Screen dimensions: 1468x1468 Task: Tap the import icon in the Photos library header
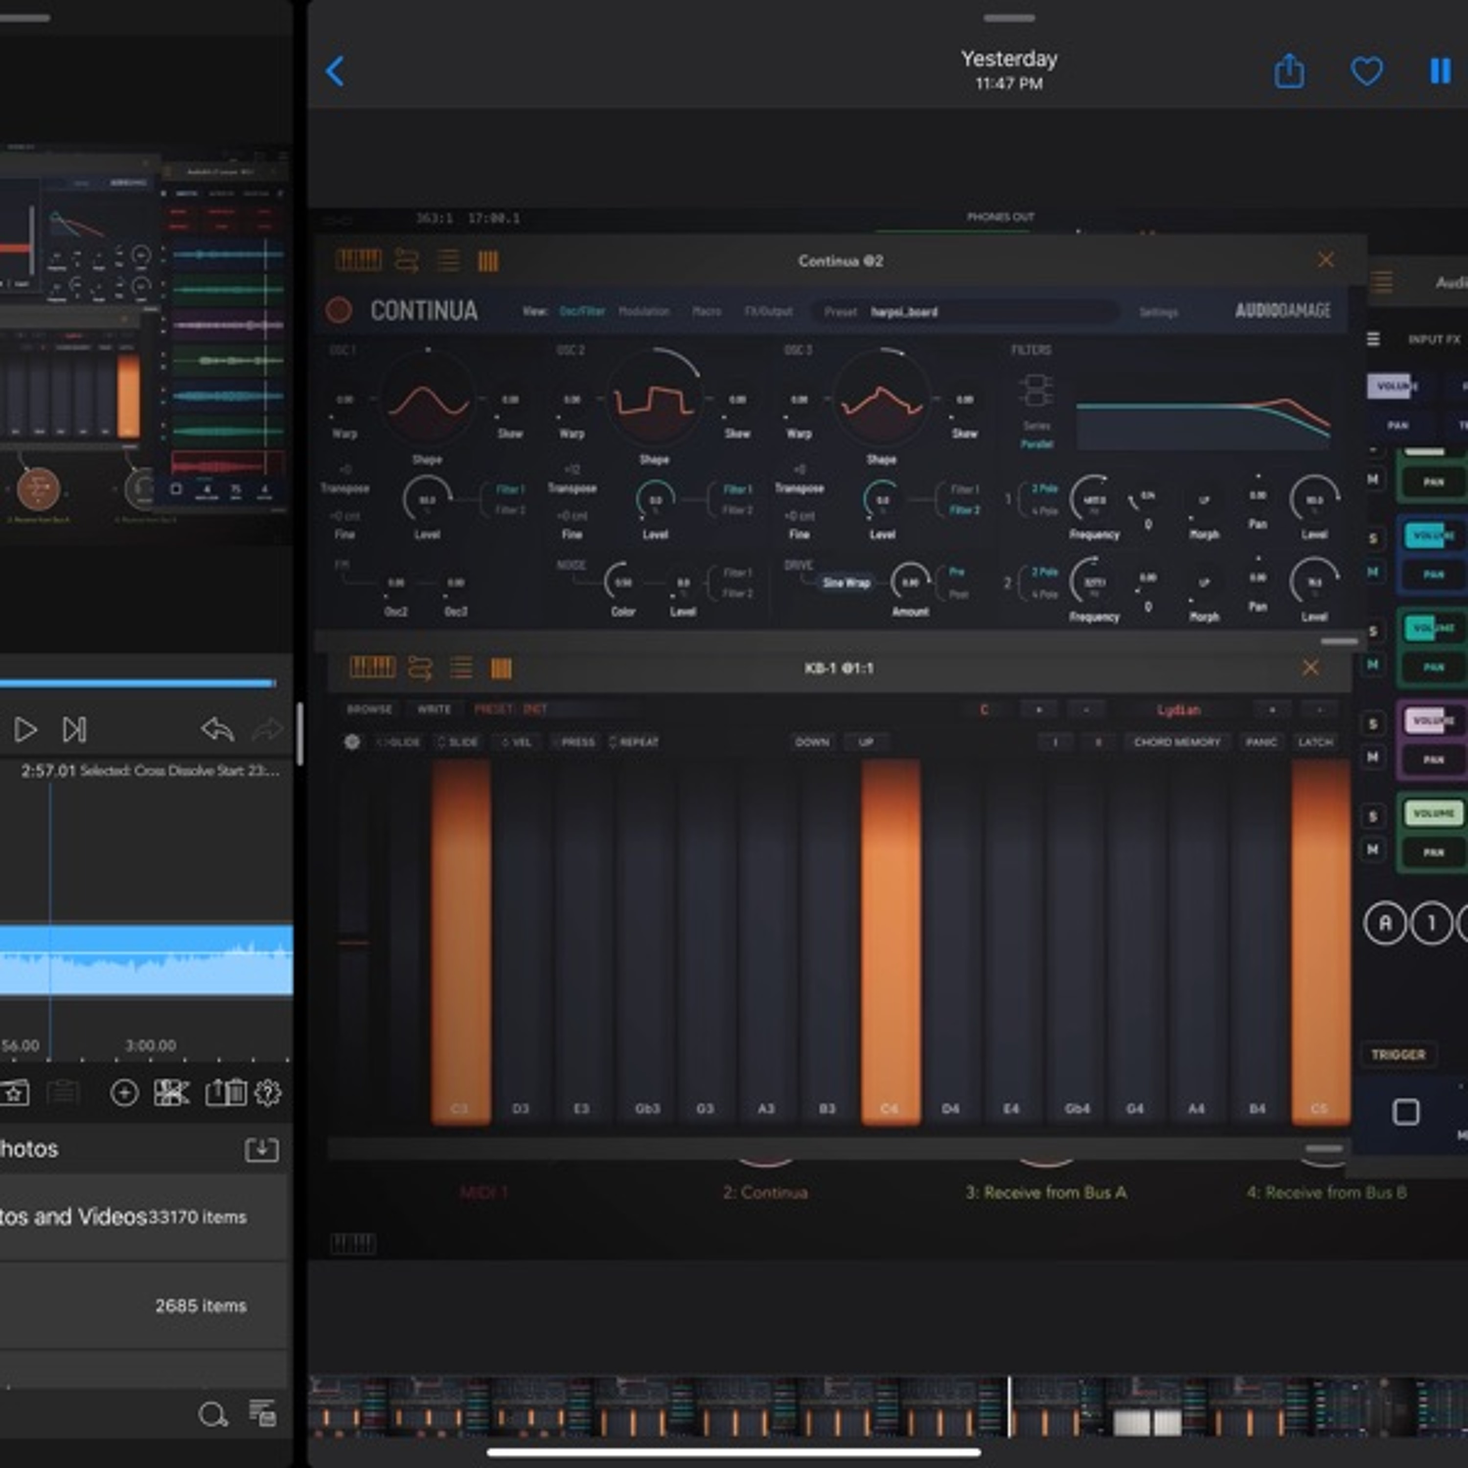[261, 1149]
